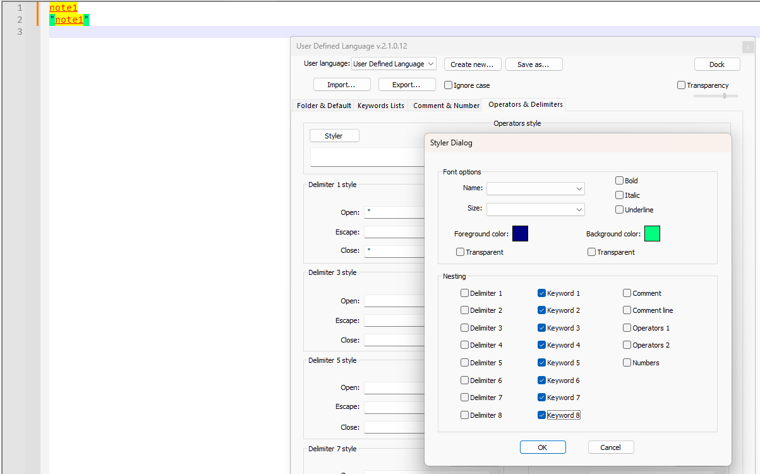This screenshot has height=474, width=760.
Task: Open the User language dropdown
Action: (394, 64)
